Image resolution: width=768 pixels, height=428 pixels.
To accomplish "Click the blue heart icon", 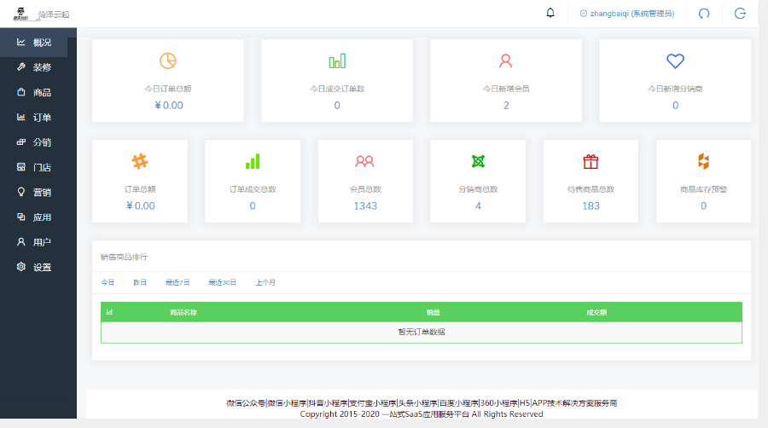I will [675, 61].
